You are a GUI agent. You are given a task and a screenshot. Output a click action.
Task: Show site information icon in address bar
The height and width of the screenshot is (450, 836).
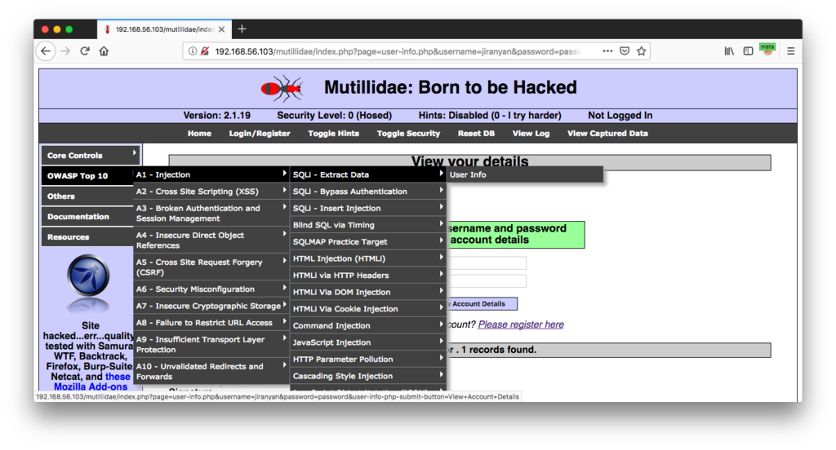(x=192, y=51)
